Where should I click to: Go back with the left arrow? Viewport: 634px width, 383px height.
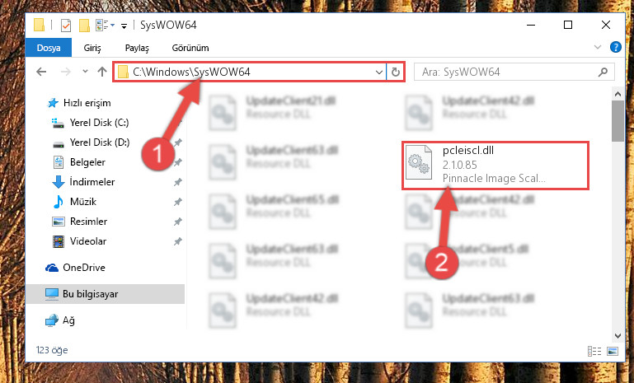click(x=41, y=72)
